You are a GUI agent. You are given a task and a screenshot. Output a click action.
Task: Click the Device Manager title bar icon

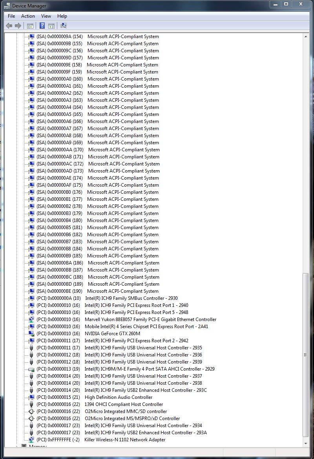pos(7,6)
